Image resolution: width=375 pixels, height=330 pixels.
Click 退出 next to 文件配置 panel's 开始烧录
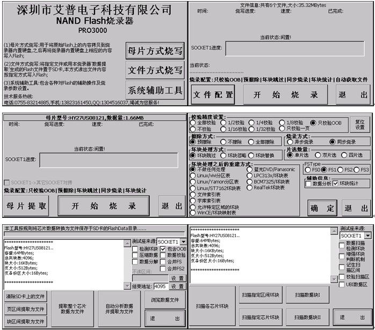click(353, 94)
